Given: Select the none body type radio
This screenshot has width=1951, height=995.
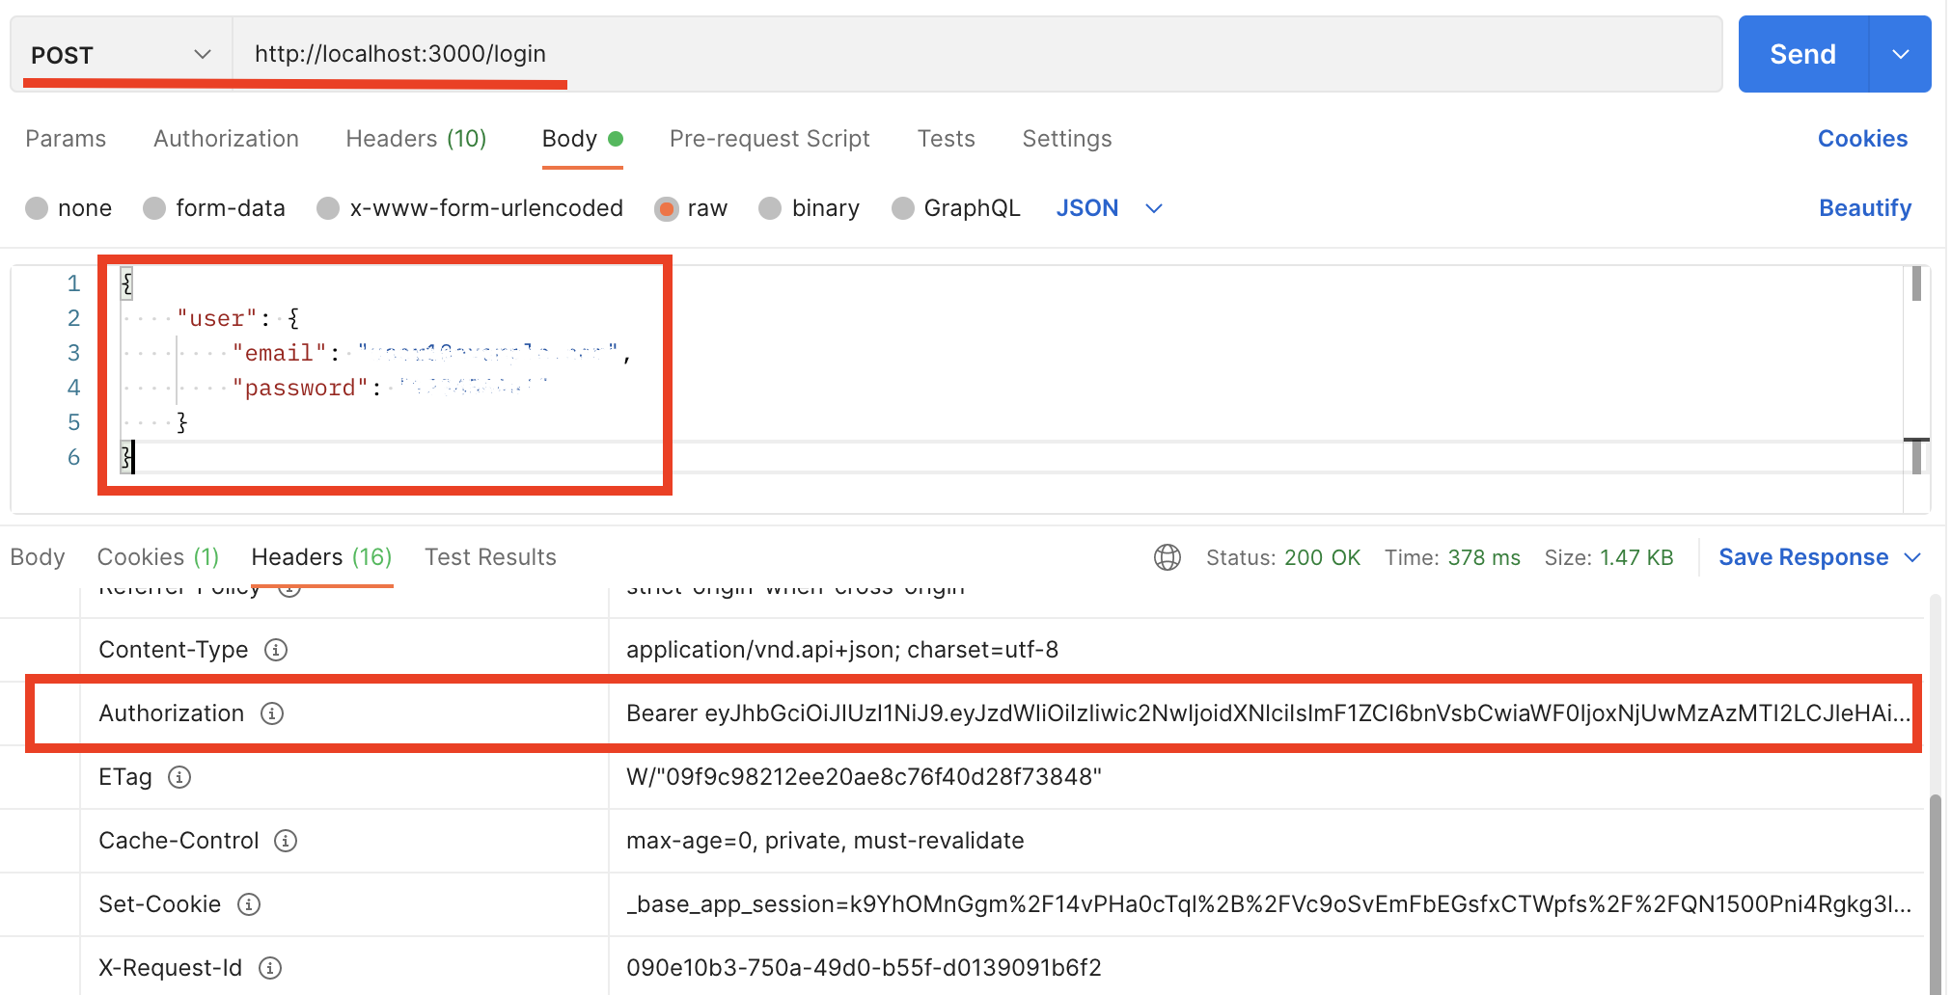Looking at the screenshot, I should (x=37, y=208).
